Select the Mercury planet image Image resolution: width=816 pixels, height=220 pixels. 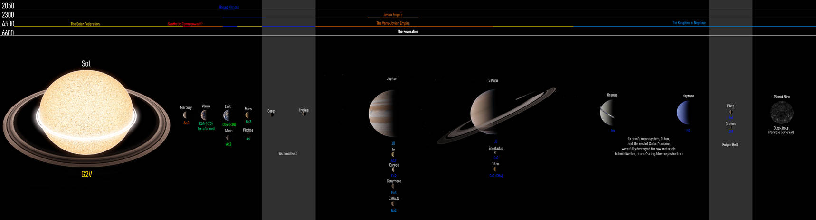pyautogui.click(x=185, y=115)
